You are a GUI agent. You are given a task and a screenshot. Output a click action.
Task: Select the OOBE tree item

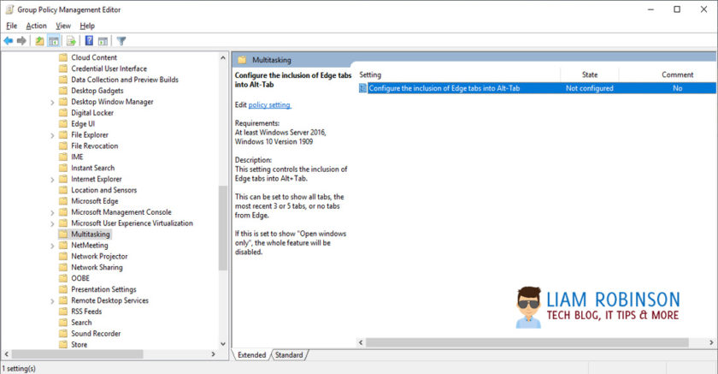tap(80, 278)
